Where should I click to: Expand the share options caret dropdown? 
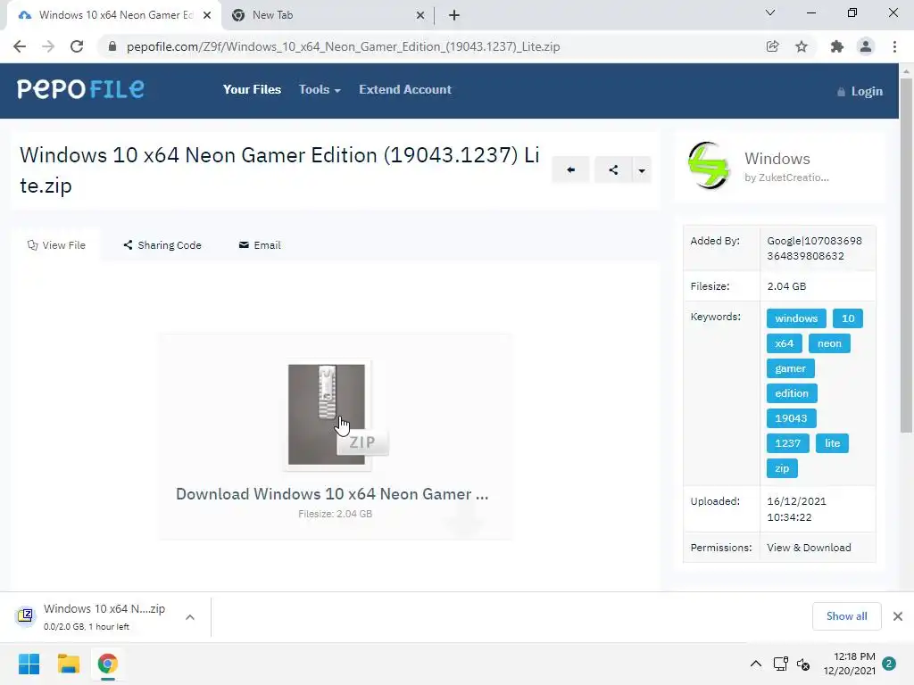pyautogui.click(x=642, y=170)
